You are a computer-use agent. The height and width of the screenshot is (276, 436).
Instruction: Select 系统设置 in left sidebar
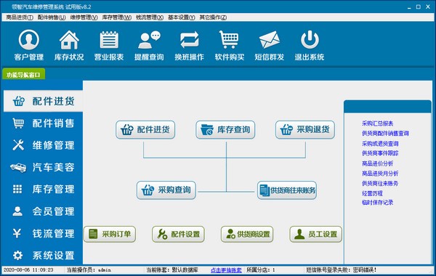pyautogui.click(x=43, y=255)
